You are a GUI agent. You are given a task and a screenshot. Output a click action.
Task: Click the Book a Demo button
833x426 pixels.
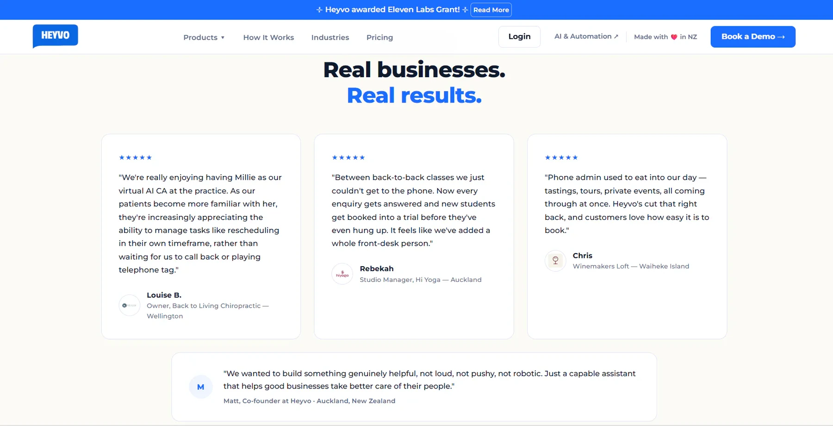tap(753, 37)
